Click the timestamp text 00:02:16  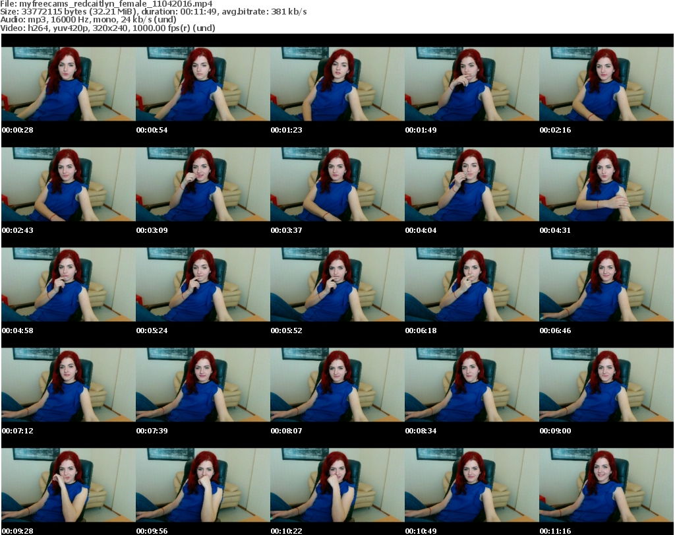coord(555,130)
